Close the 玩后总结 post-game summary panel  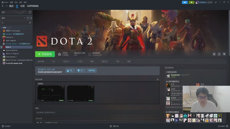158,79
